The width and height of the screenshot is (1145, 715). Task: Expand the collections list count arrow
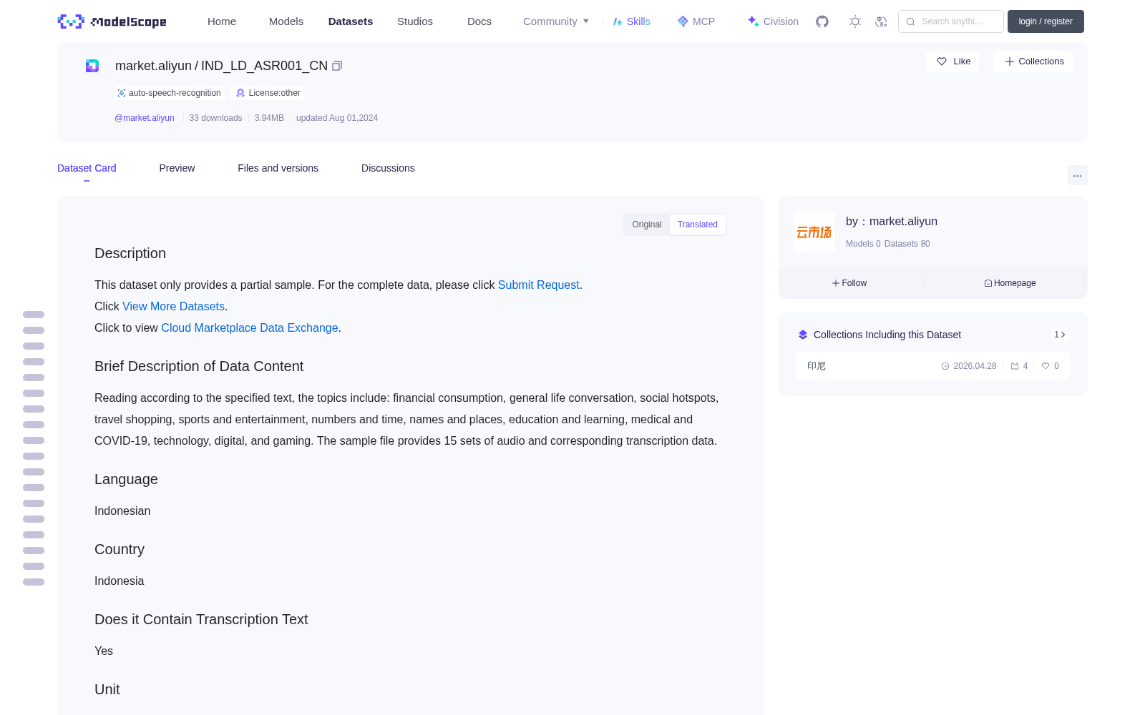[x=1060, y=335]
